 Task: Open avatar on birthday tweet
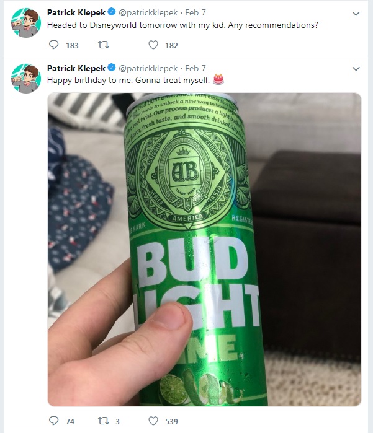coord(26,79)
